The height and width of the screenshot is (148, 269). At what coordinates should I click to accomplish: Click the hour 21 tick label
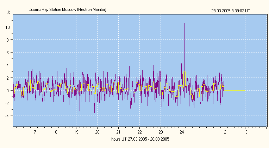tap(119, 132)
